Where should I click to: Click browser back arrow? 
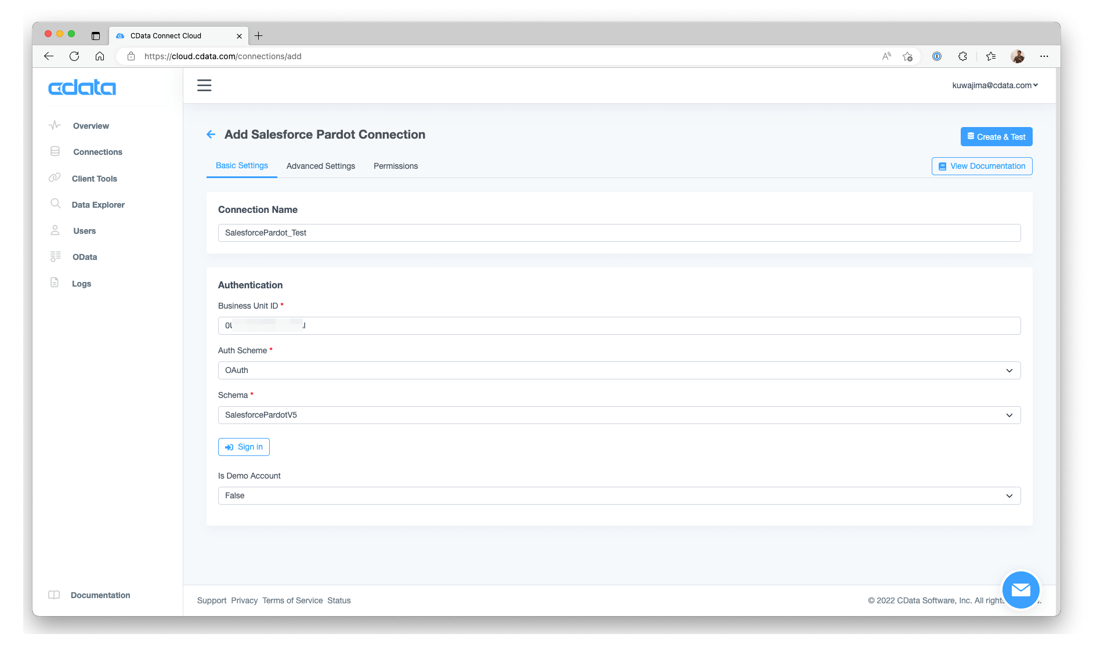(49, 56)
